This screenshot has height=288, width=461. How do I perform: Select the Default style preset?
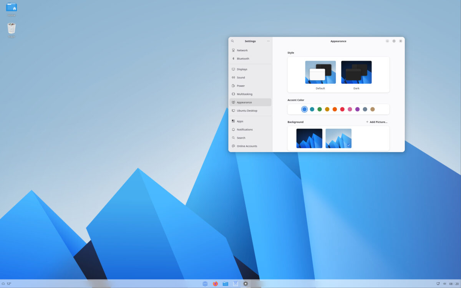(x=320, y=72)
